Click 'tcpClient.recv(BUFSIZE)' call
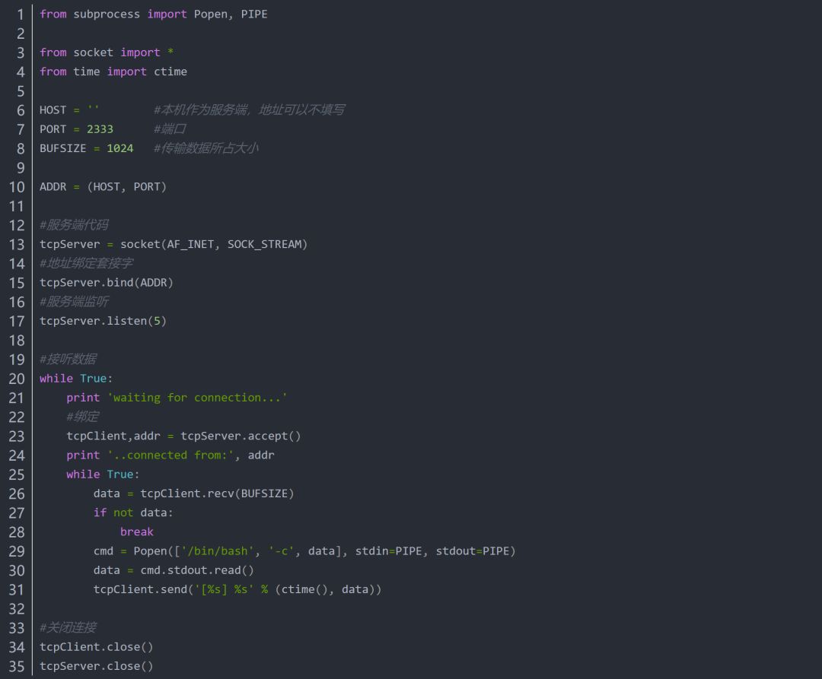The width and height of the screenshot is (822, 679). pos(217,493)
